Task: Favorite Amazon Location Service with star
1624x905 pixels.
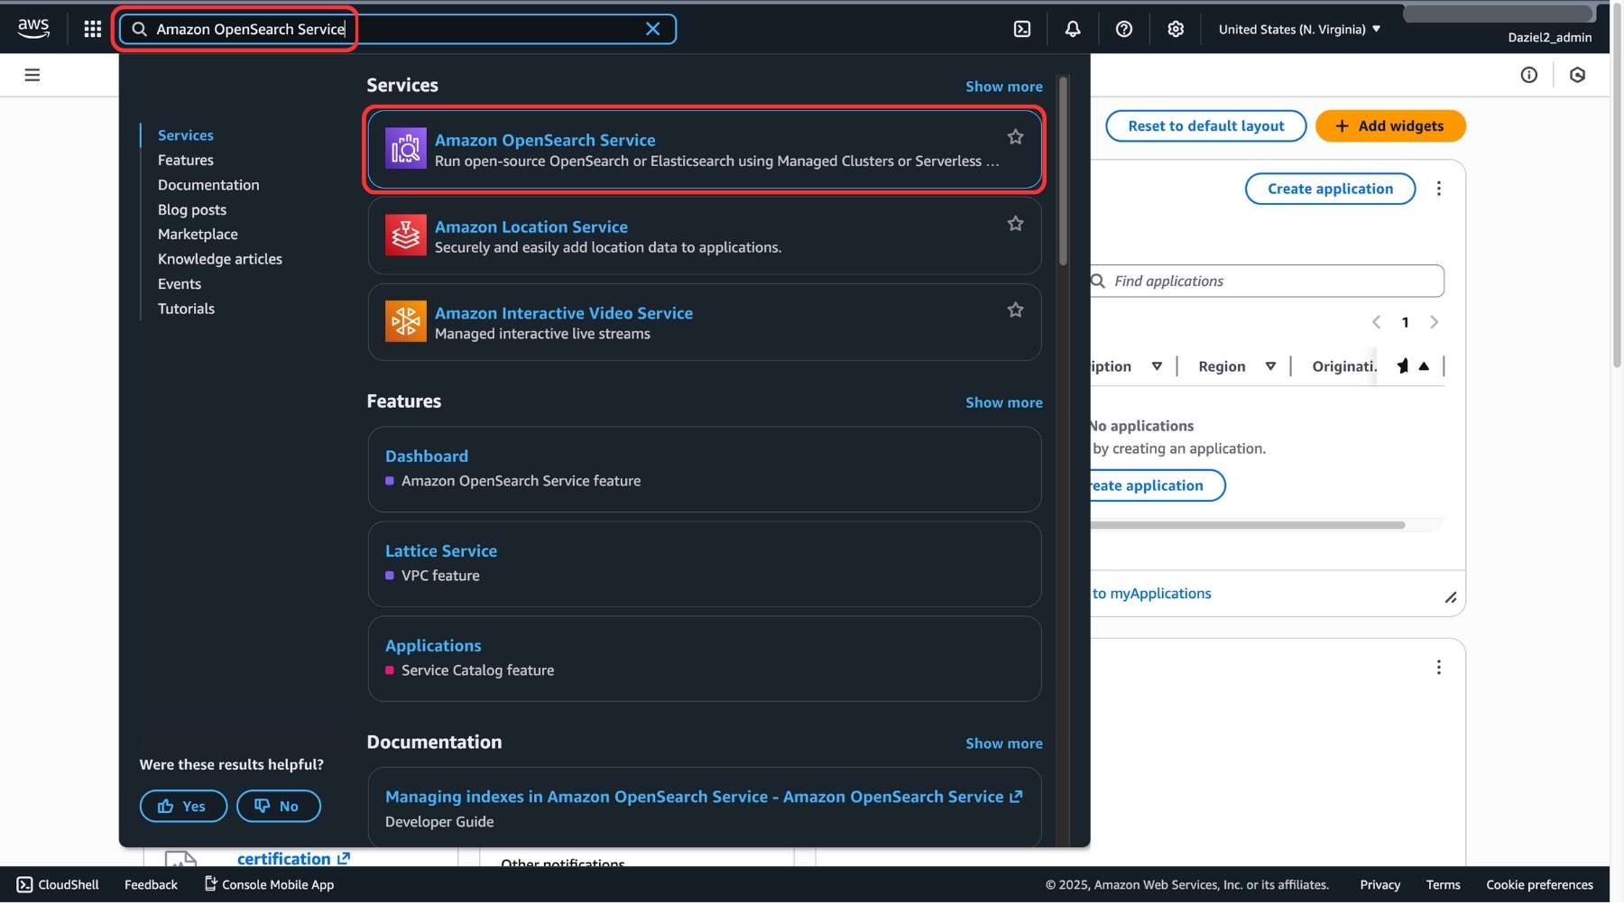Action: pyautogui.click(x=1015, y=224)
